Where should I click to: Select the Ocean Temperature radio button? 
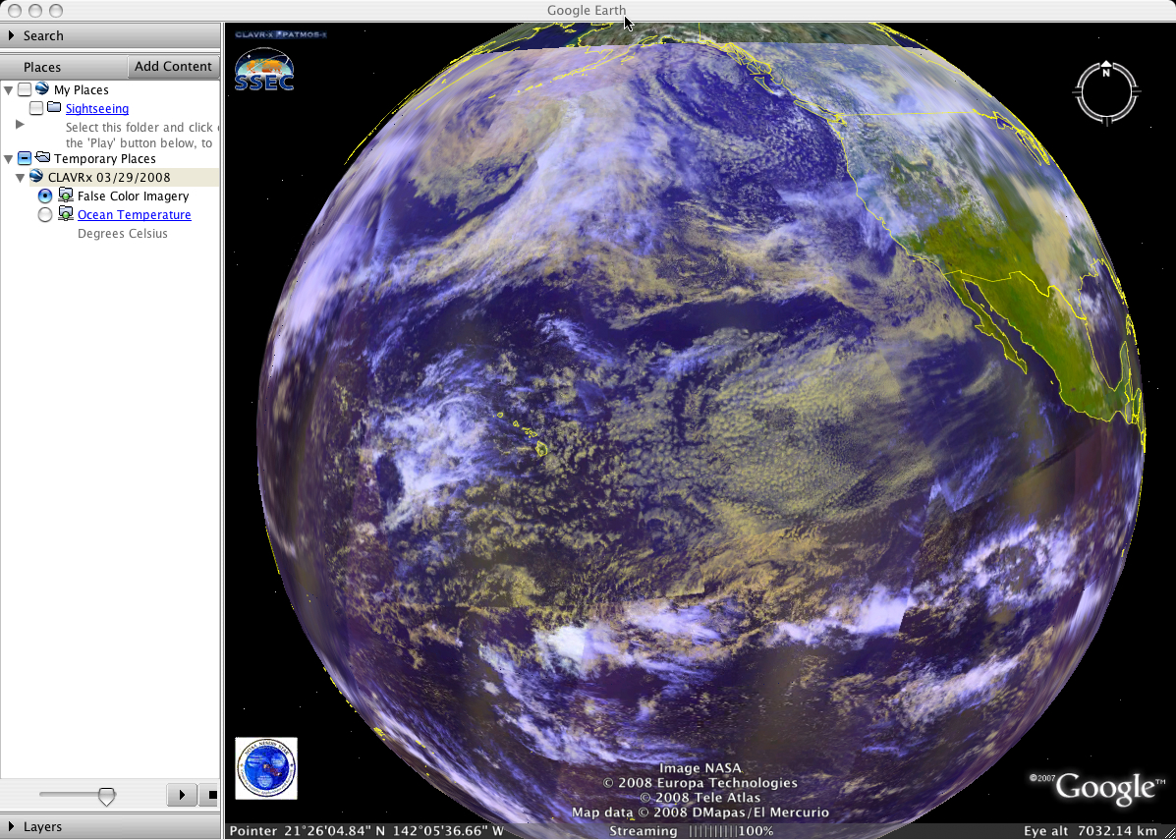tap(45, 215)
